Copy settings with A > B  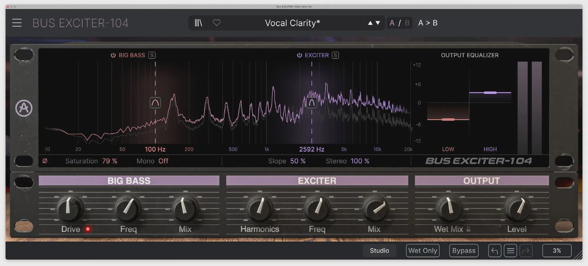click(x=428, y=23)
